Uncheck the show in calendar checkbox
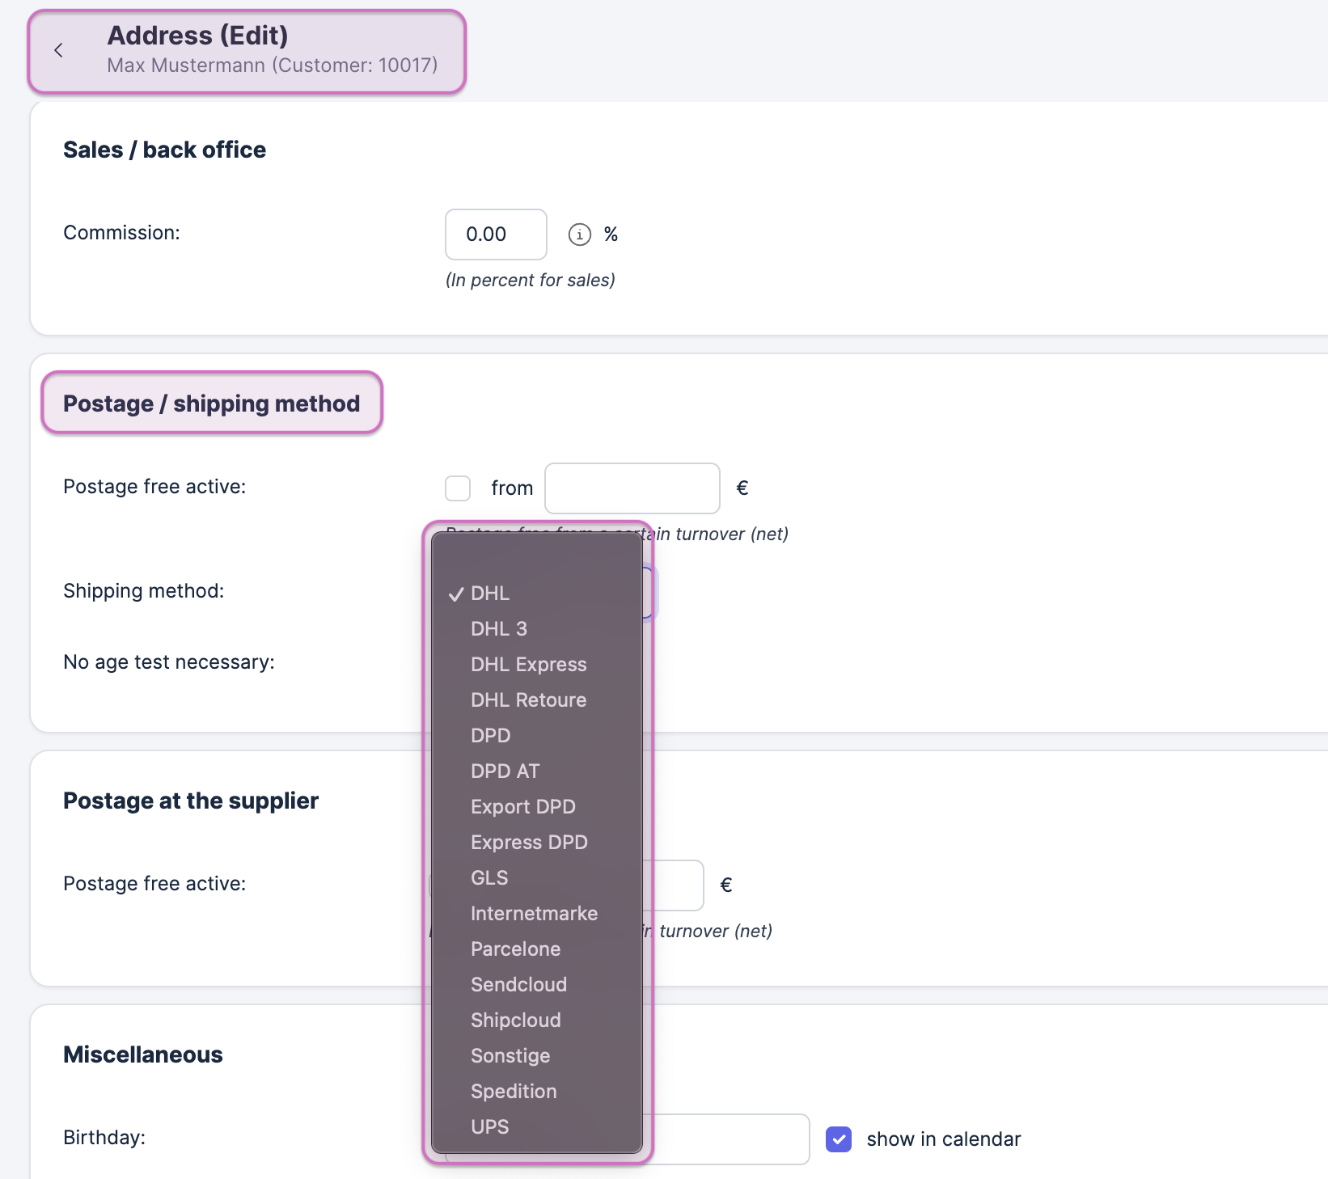The width and height of the screenshot is (1328, 1179). tap(839, 1139)
